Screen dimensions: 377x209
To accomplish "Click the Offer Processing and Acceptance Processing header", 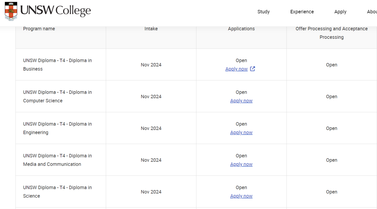I will (x=332, y=33).
